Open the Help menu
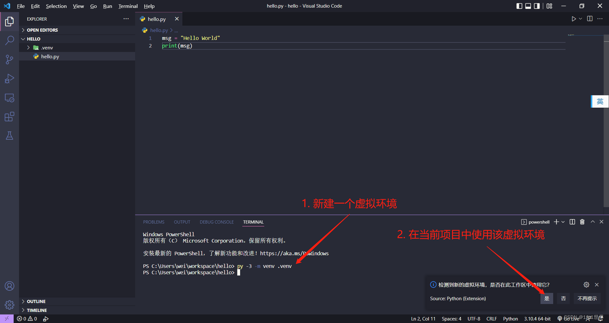 [149, 6]
